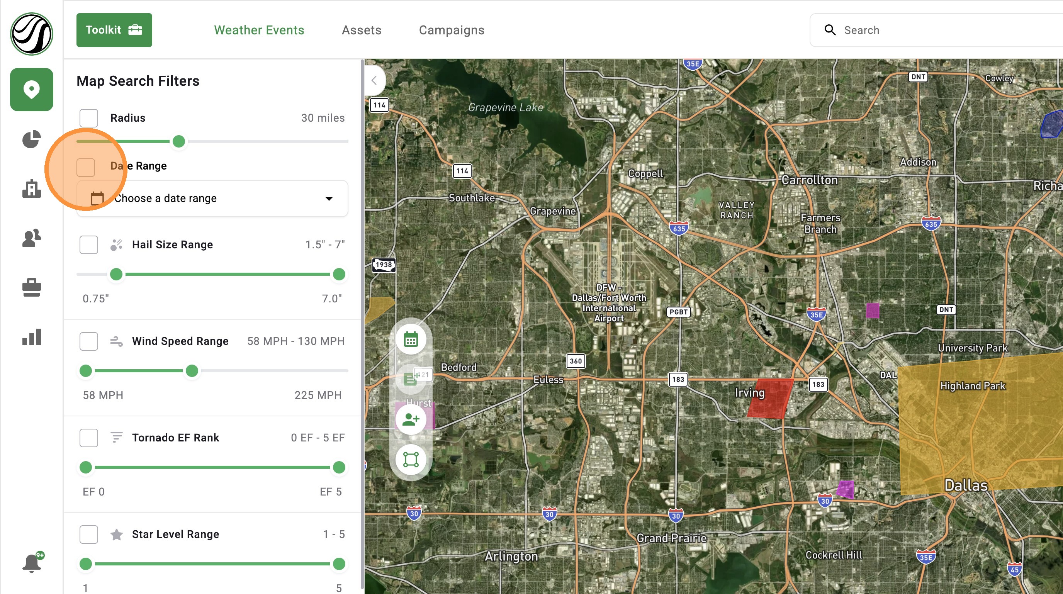Image resolution: width=1063 pixels, height=594 pixels.
Task: Select the polygon draw map tool
Action: [x=411, y=460]
